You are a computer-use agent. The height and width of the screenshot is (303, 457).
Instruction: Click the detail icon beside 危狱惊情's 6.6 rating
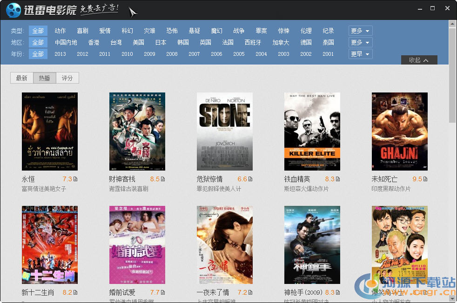pyautogui.click(x=250, y=179)
